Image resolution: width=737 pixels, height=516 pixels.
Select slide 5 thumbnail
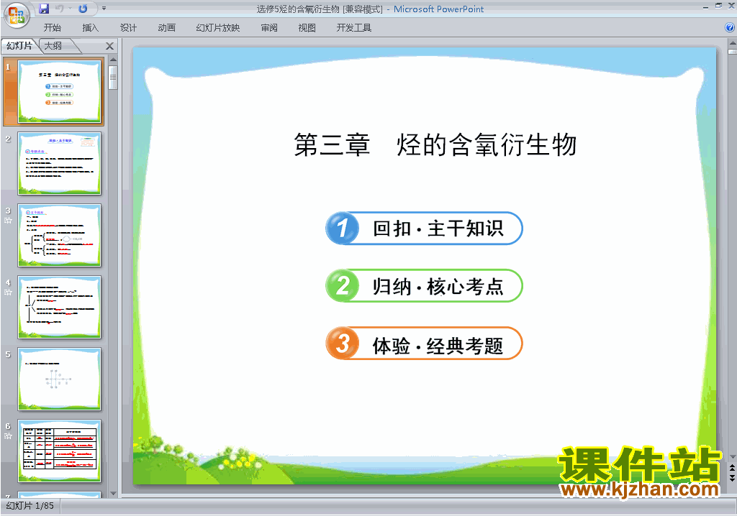tap(59, 379)
